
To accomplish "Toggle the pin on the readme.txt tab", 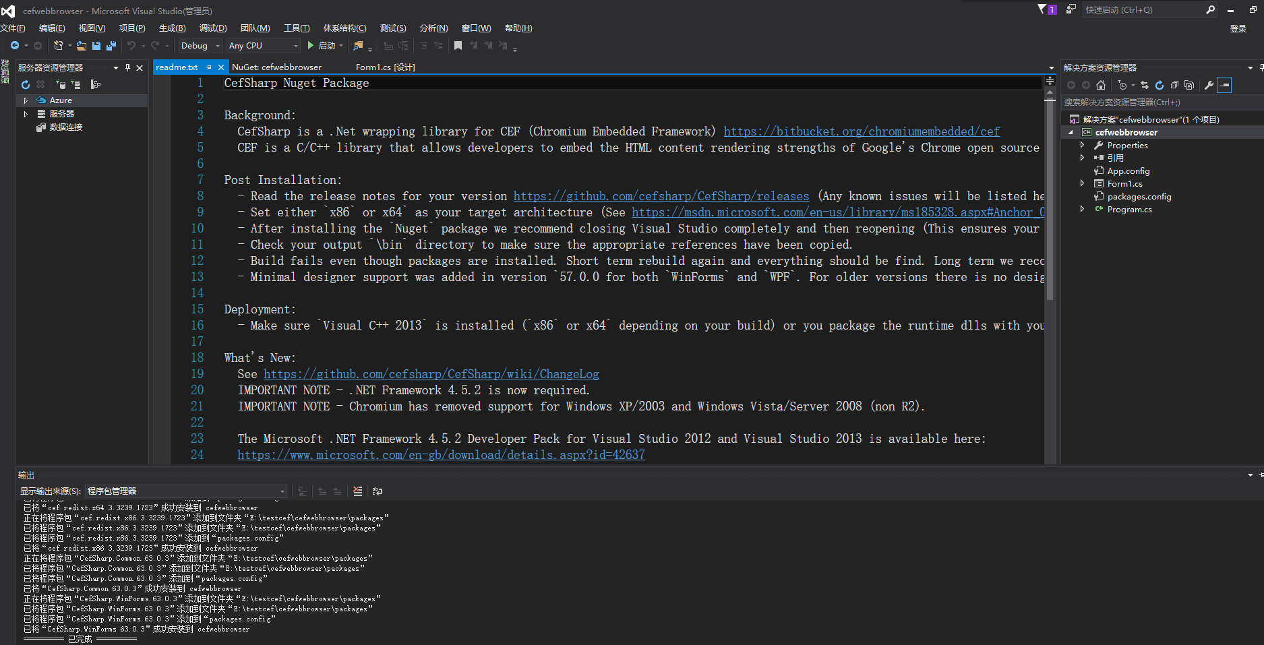I will coord(208,67).
